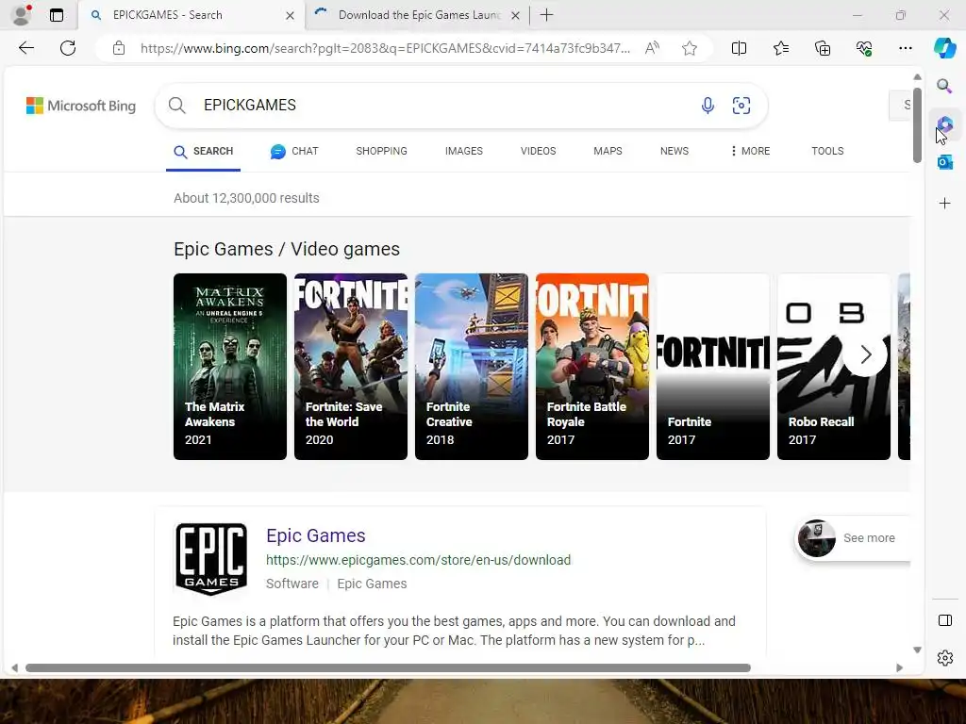This screenshot has height=724, width=966.
Task: Add a new app to sidebar
Action: click(x=945, y=204)
